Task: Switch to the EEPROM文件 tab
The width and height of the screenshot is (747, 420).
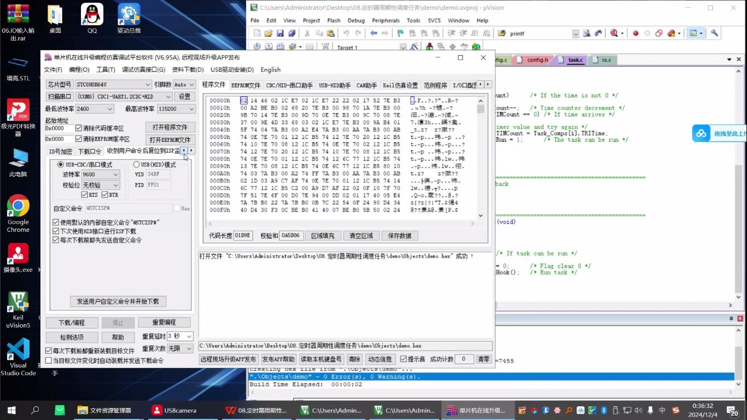Action: pyautogui.click(x=246, y=85)
